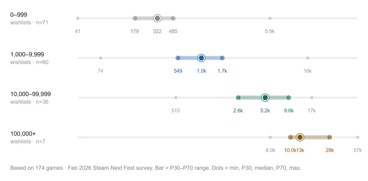Click the min dot above the 6.0k label
This screenshot has width=368, height=181.
click(x=270, y=137)
